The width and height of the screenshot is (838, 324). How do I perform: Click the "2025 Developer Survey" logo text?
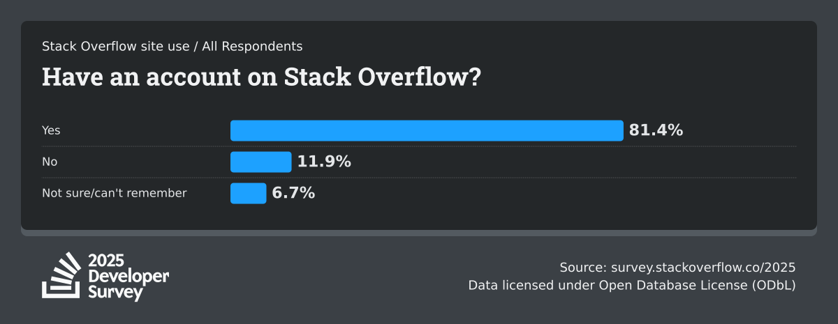point(128,277)
